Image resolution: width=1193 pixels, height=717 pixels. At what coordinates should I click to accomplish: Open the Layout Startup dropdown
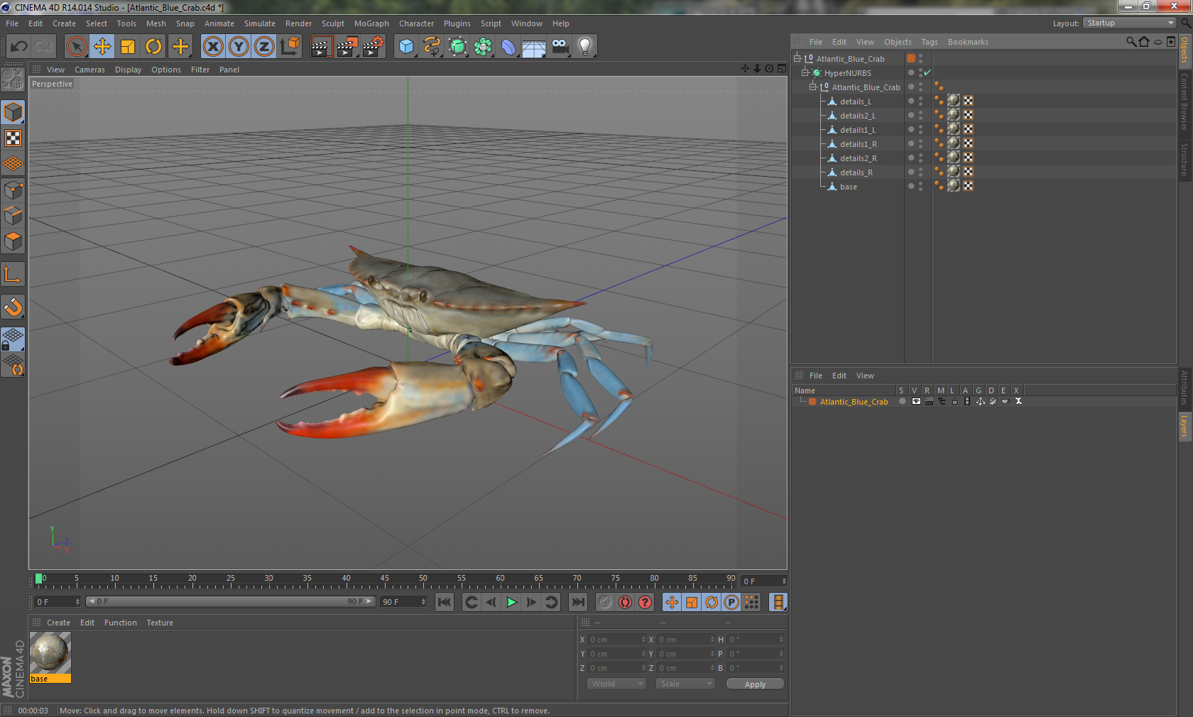pyautogui.click(x=1130, y=23)
